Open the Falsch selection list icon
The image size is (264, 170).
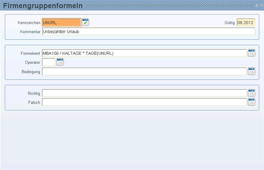tap(251, 102)
